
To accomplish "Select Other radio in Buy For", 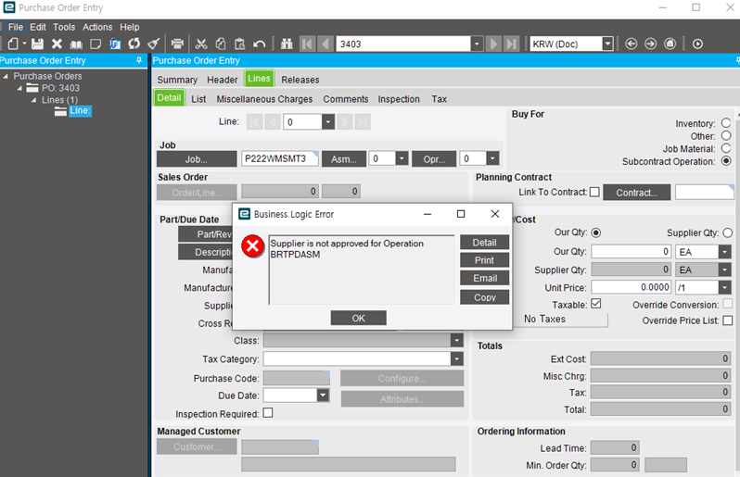I will tap(726, 136).
